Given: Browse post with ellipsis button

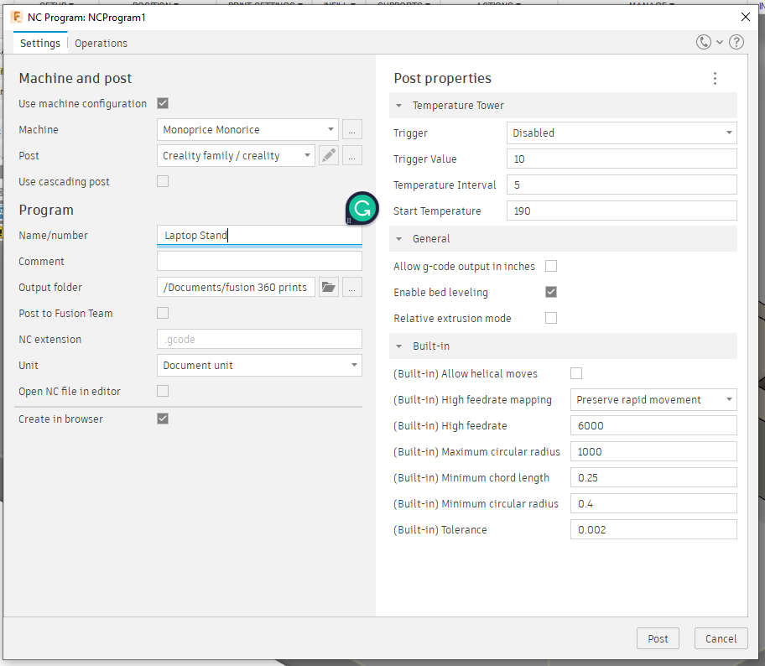Looking at the screenshot, I should [x=352, y=156].
